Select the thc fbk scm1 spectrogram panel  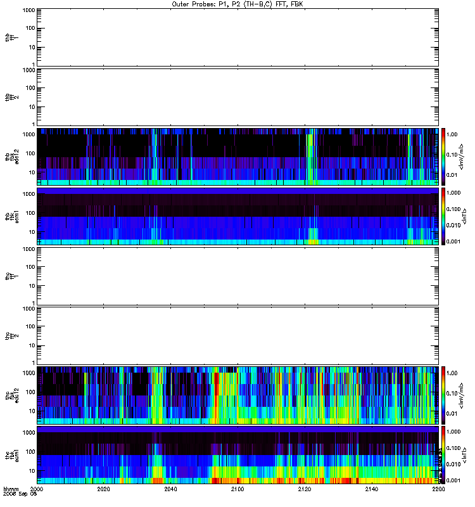click(x=237, y=455)
